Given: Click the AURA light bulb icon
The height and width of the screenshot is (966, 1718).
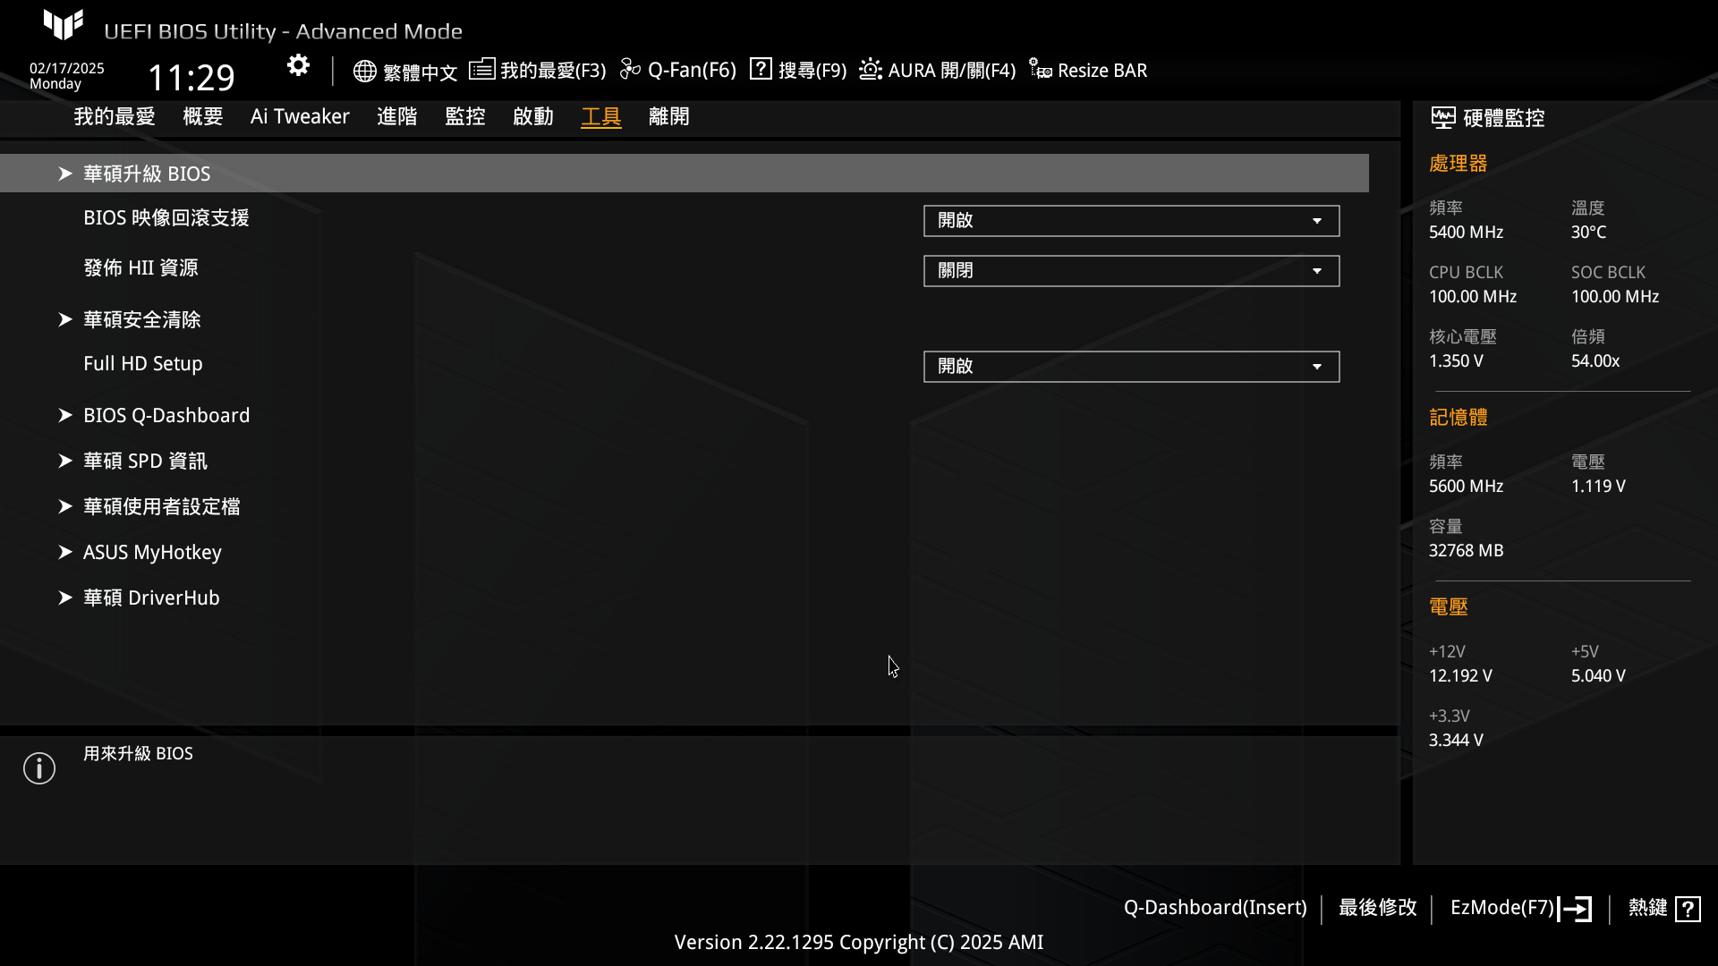Looking at the screenshot, I should point(871,69).
